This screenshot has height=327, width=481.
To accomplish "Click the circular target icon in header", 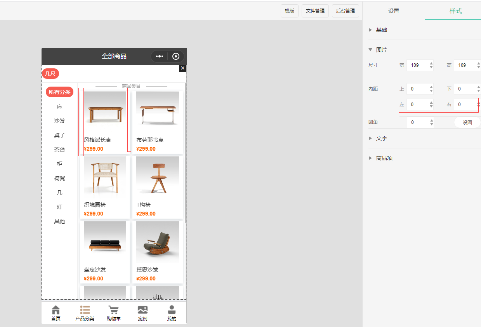I will point(176,56).
